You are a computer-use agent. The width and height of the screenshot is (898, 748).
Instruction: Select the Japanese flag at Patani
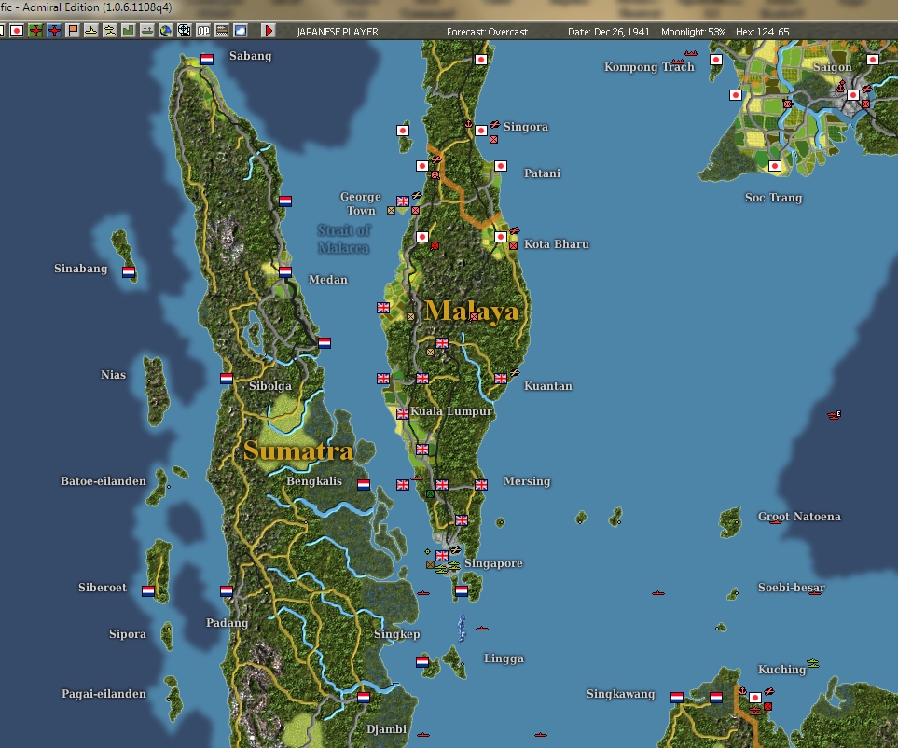(x=501, y=166)
